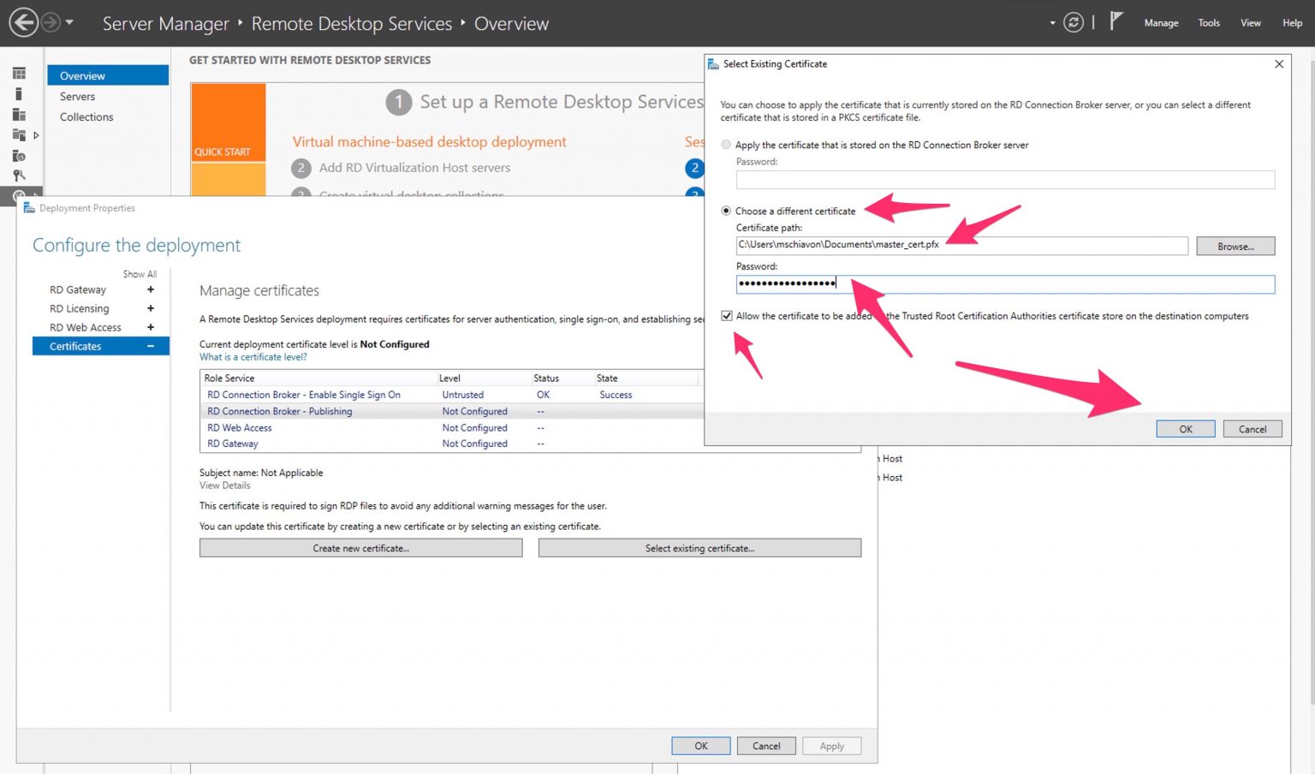Click the Certificate path input field
This screenshot has height=774, width=1315.
961,245
